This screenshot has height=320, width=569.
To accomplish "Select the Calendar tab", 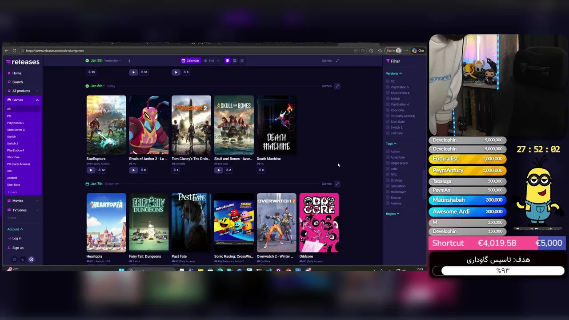I will tap(190, 60).
